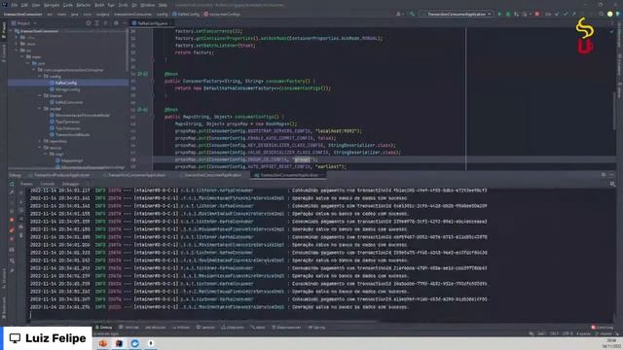Open the Navigate menu
Viewport: 623px width, 350px height.
(x=52, y=5)
